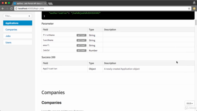Click the site info icon in address bar

coord(16,9)
